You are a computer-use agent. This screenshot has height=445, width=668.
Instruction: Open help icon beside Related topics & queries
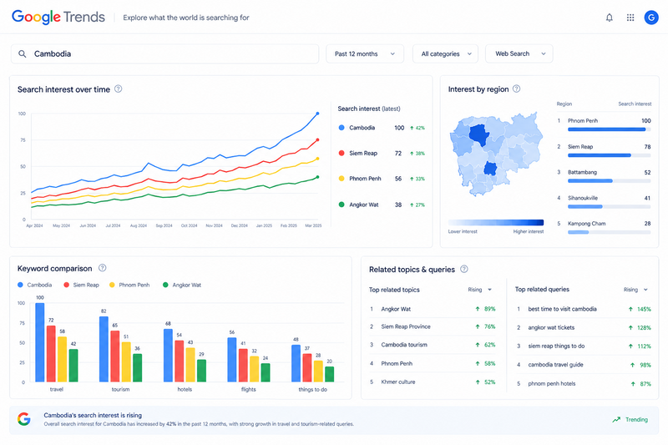coord(464,269)
